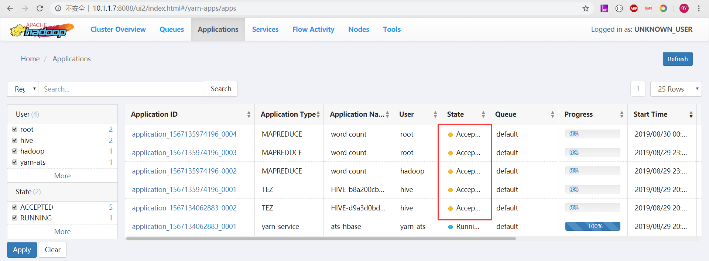Click the ats-hbase 100% progress bar

[592, 226]
